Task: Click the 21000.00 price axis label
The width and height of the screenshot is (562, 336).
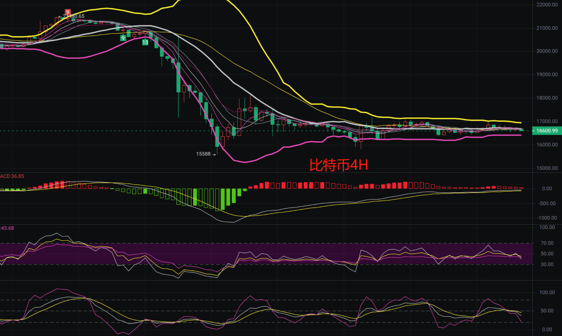Action: (x=547, y=28)
